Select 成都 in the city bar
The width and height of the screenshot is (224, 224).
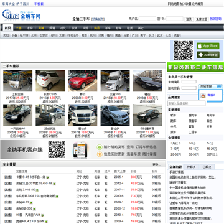click(177, 35)
